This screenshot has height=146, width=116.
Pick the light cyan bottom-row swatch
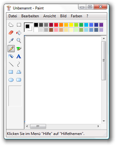[86, 30]
